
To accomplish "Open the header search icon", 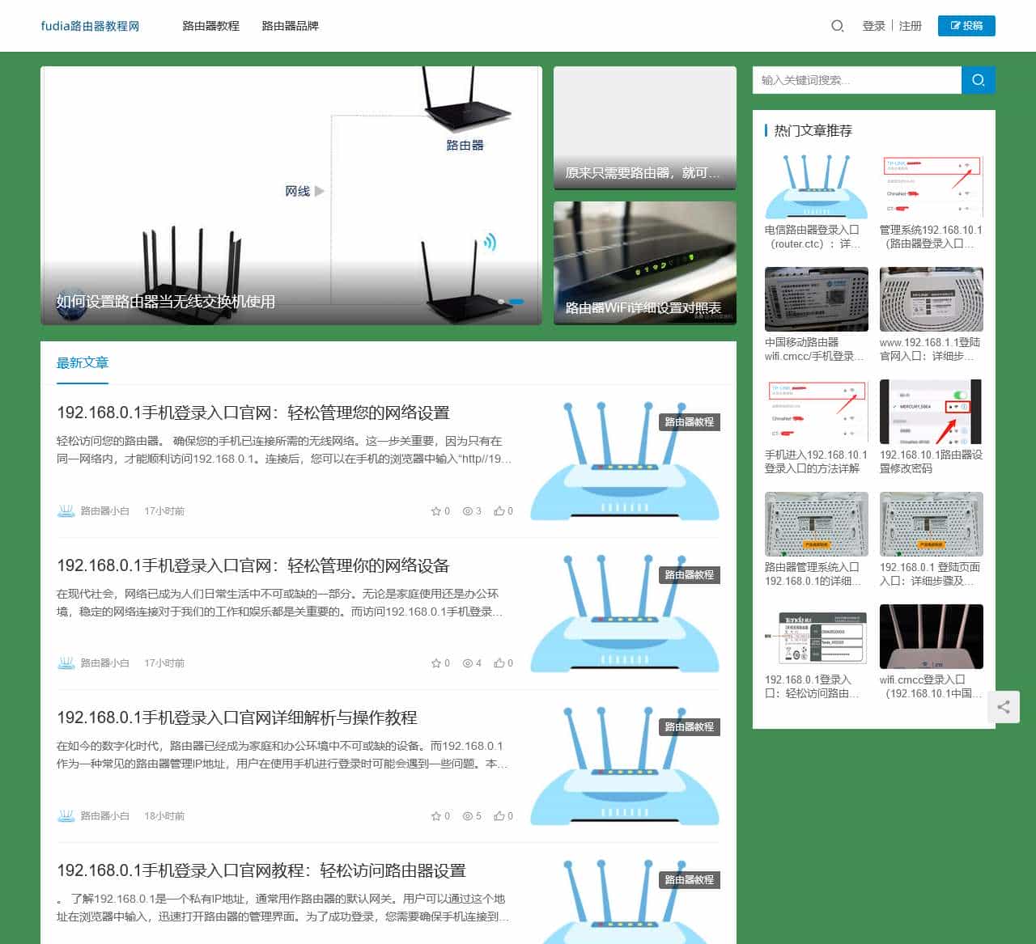I will click(x=838, y=26).
